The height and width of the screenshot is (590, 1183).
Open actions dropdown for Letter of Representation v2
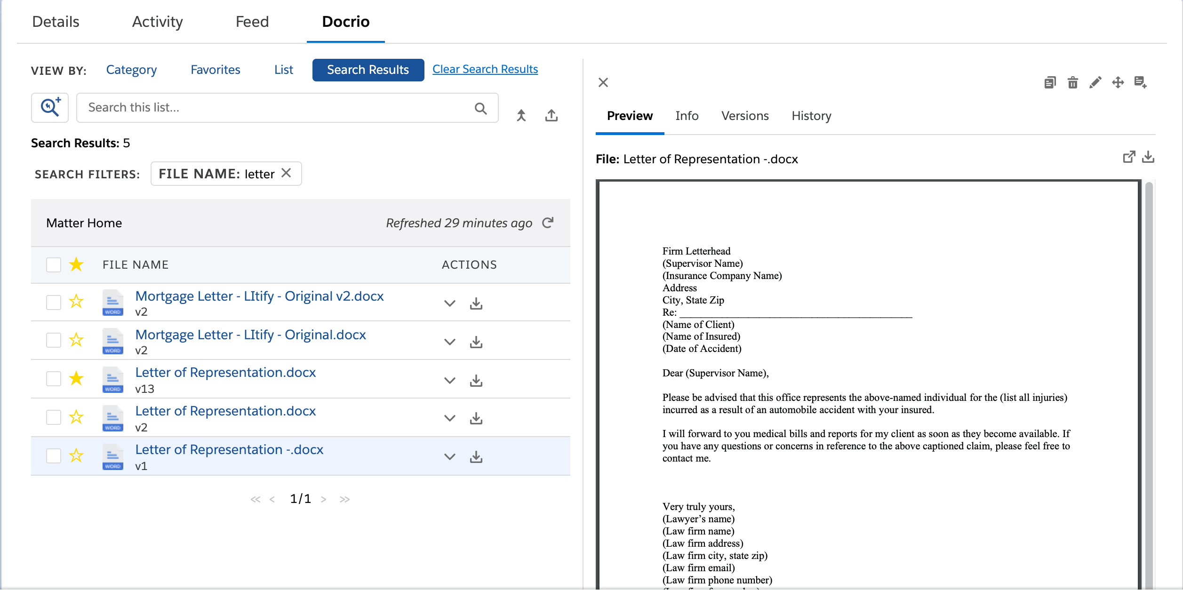[x=449, y=418]
